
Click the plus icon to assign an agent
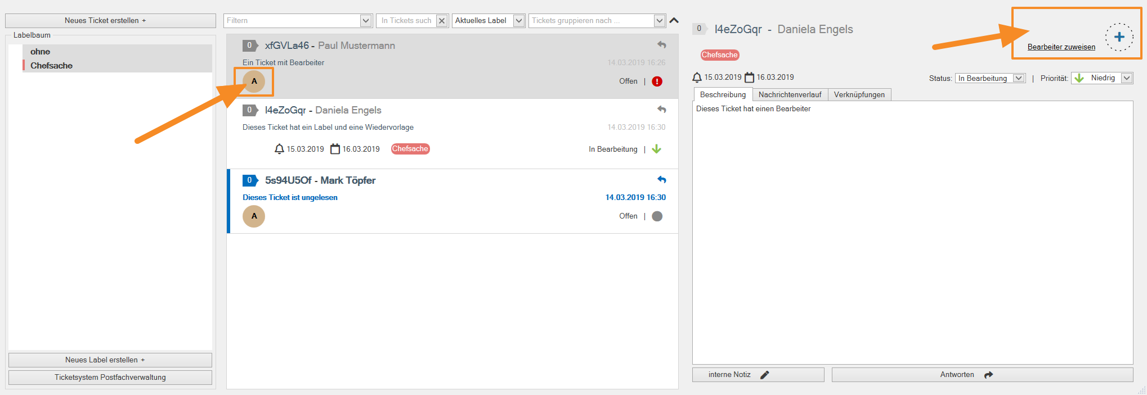click(x=1119, y=37)
